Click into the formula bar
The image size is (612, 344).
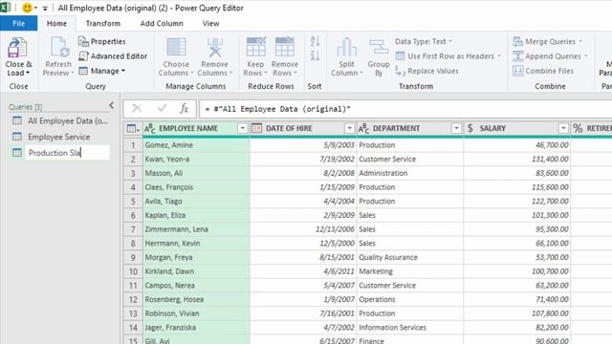[405, 109]
